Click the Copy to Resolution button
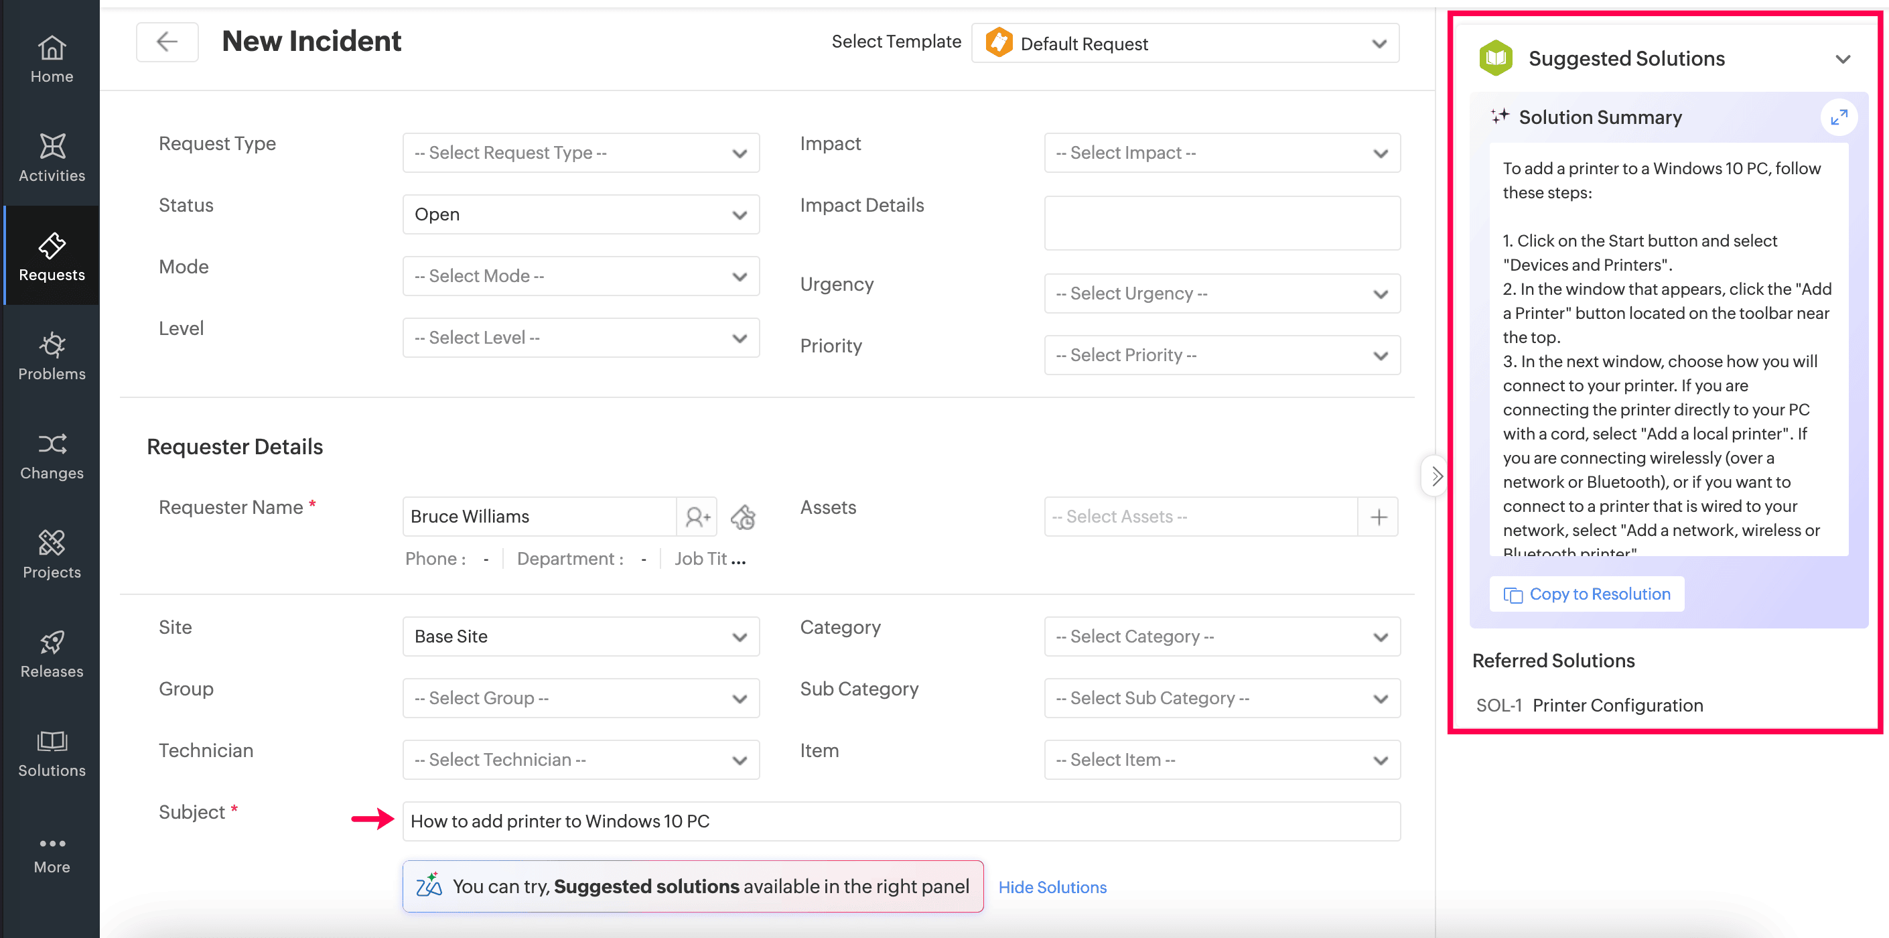1889x938 pixels. point(1587,594)
